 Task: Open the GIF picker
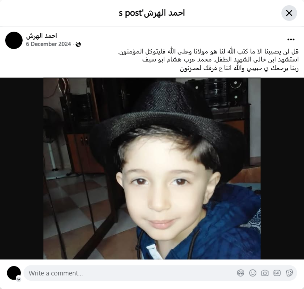[x=277, y=273]
